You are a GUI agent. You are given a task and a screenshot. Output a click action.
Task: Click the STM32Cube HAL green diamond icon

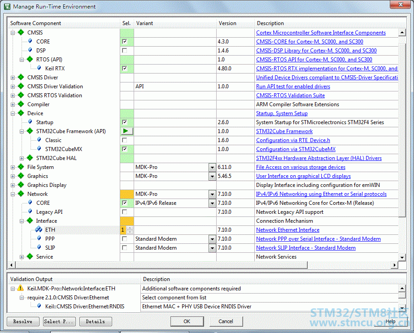[30, 158]
